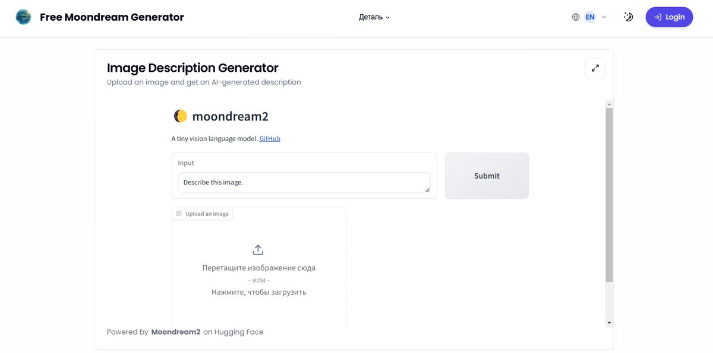This screenshot has height=353, width=713.
Task: Click the image icon beside Upload an Image
Action: (179, 214)
